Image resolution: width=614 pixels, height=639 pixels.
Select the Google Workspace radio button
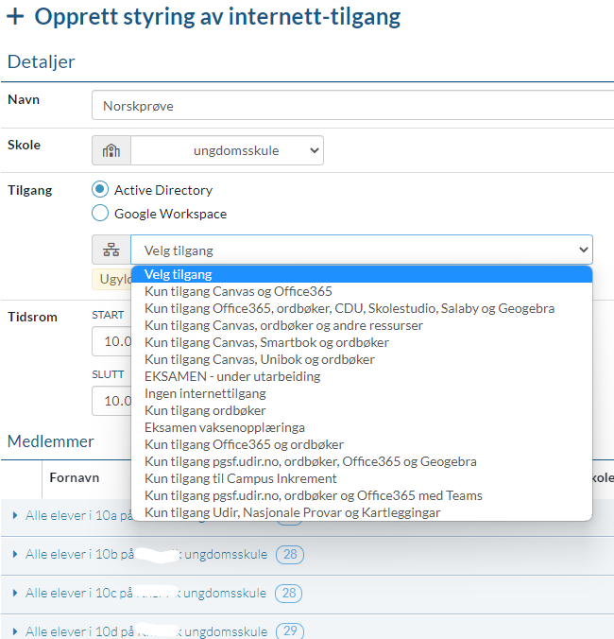pos(100,214)
